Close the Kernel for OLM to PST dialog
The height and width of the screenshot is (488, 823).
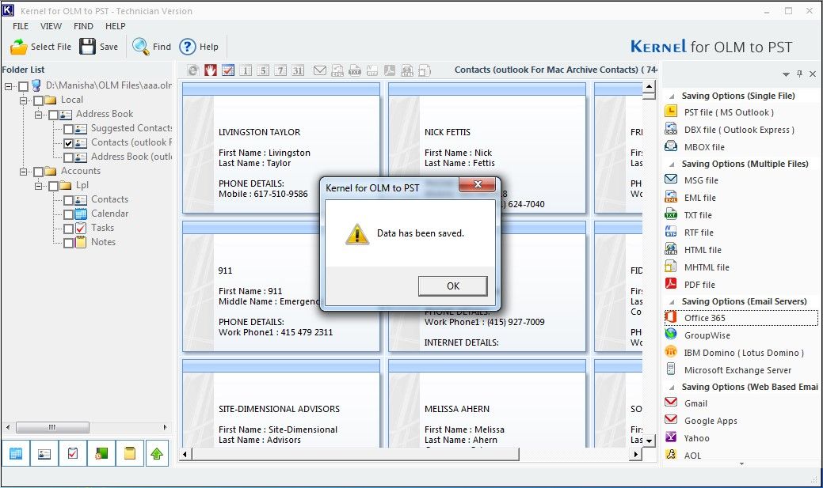[477, 184]
